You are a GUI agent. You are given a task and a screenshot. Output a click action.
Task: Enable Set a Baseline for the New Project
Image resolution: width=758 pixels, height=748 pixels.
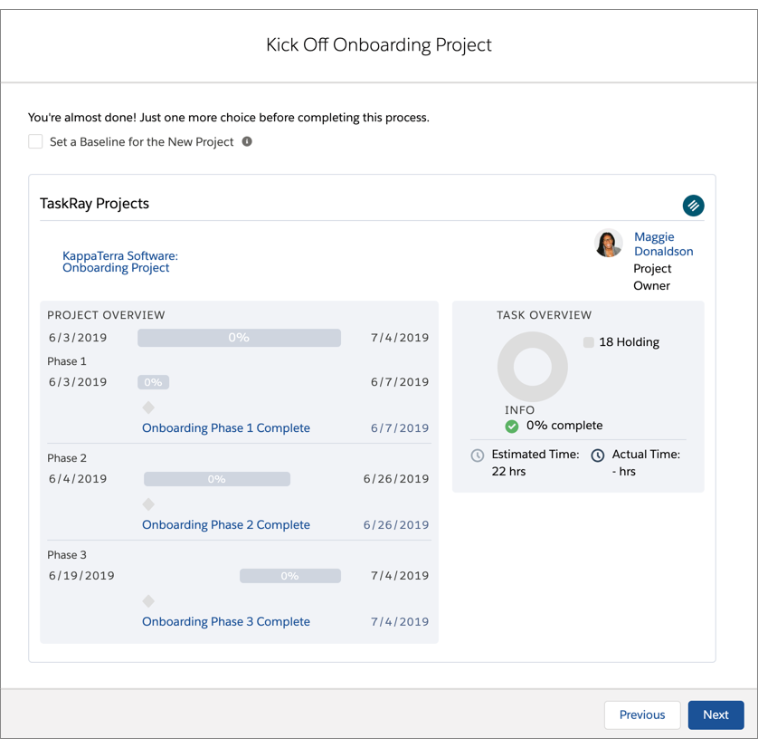tap(35, 141)
